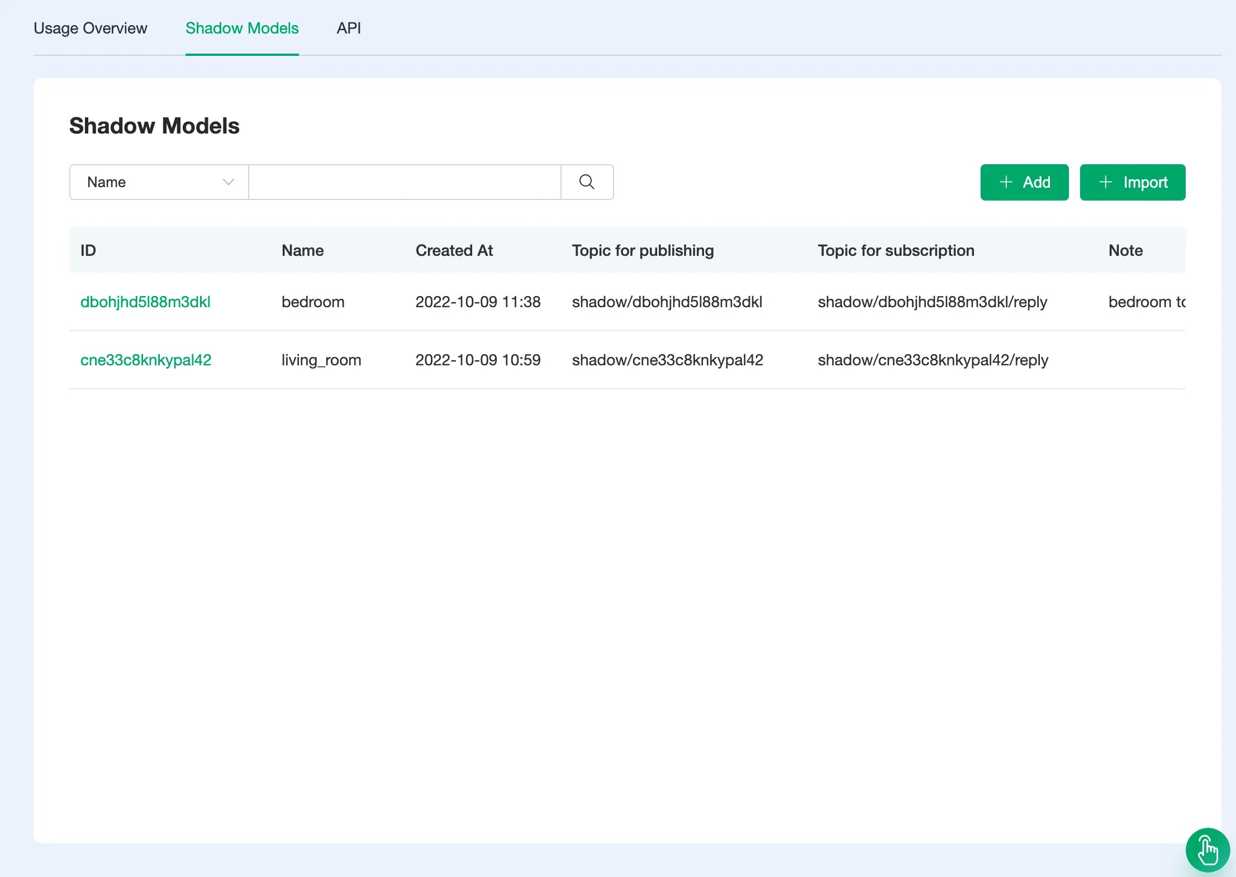The image size is (1236, 877).
Task: Click the plus icon on Import button
Action: [x=1105, y=182]
